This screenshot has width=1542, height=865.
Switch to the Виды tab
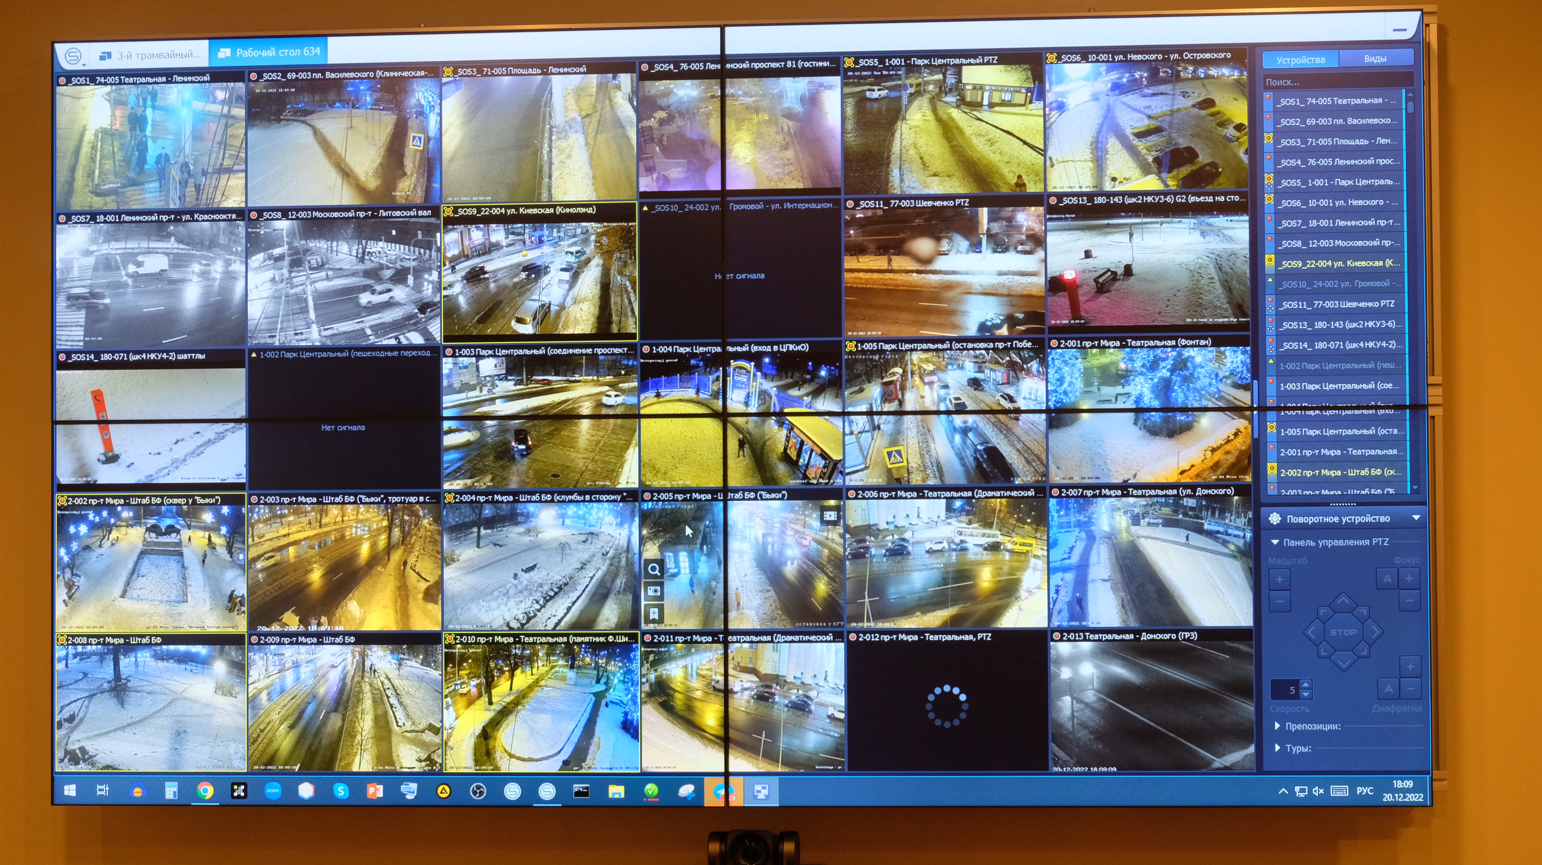pos(1374,58)
